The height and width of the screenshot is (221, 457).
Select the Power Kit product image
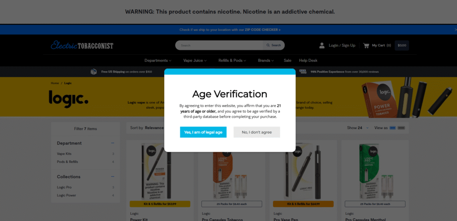pos(160,171)
